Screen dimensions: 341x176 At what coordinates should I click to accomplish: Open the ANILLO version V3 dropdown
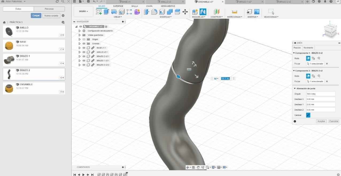(x=62, y=35)
